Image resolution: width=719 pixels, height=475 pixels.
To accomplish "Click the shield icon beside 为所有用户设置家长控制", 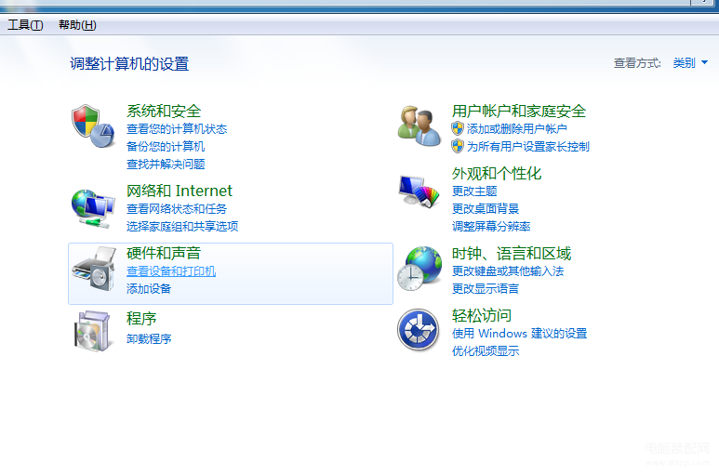I will click(x=458, y=146).
